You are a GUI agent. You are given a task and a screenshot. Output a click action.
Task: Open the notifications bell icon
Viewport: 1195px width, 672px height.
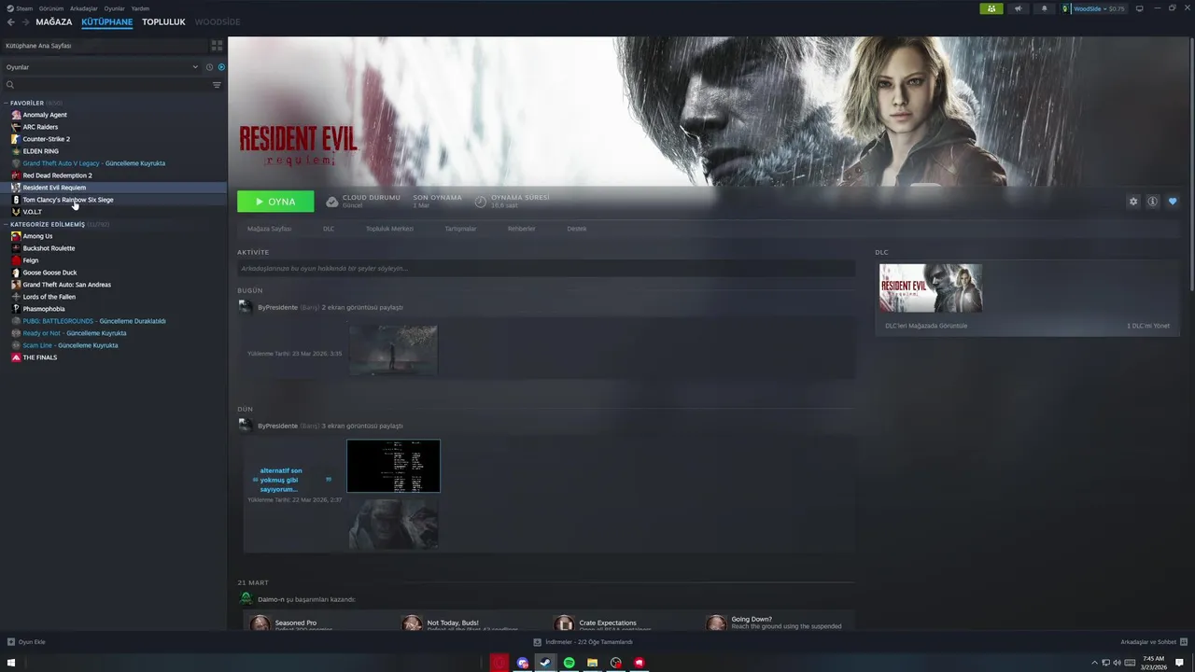[x=1044, y=8]
